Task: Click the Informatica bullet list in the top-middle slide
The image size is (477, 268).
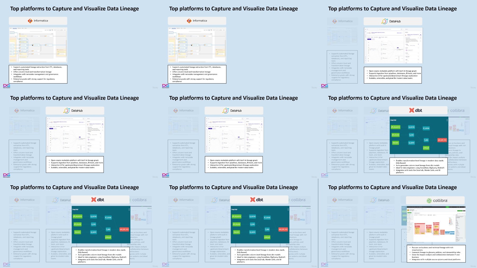Action: pos(197,74)
